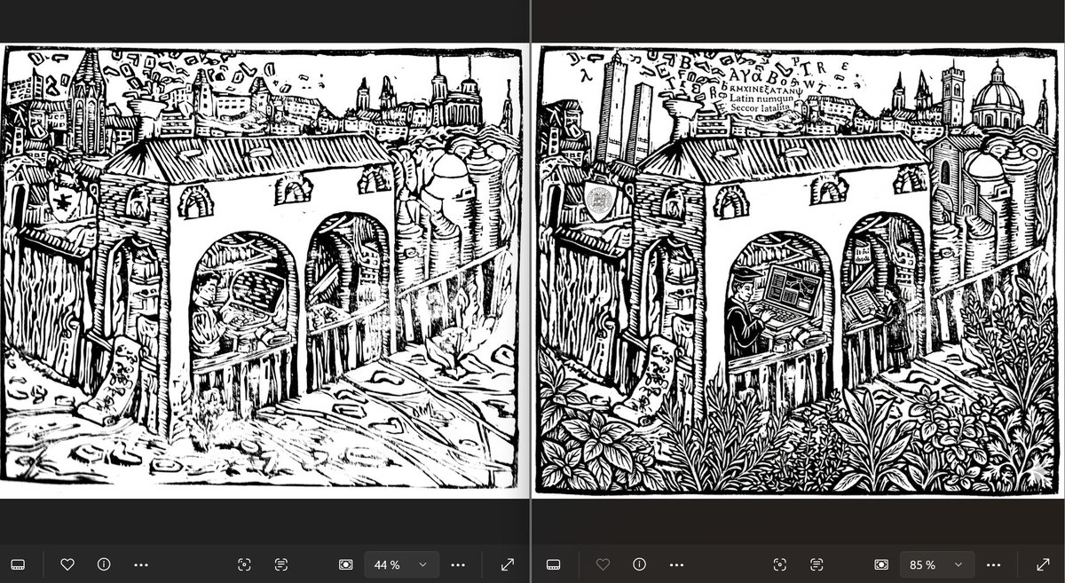Fit the image to the right Photos window
1065x583 pixels.
[881, 564]
